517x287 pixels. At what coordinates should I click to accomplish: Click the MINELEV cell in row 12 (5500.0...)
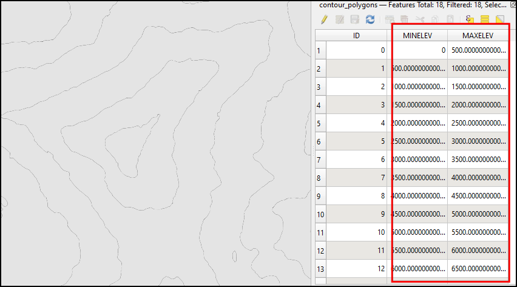point(417,251)
